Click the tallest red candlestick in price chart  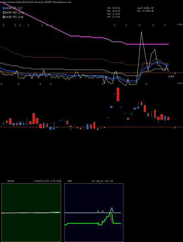(118, 94)
